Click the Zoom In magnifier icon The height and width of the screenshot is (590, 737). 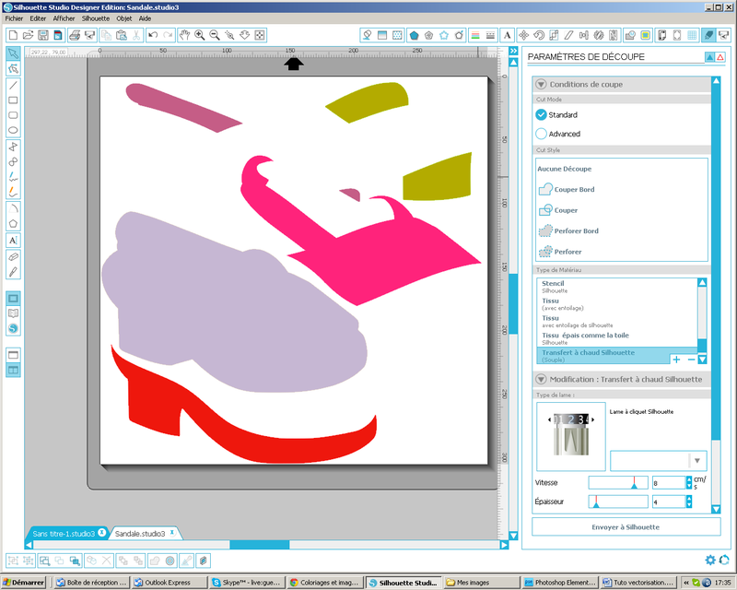click(x=199, y=35)
